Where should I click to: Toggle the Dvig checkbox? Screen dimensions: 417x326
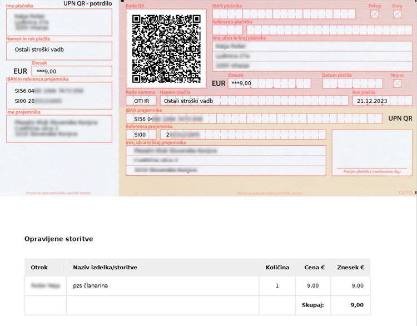pyautogui.click(x=397, y=14)
